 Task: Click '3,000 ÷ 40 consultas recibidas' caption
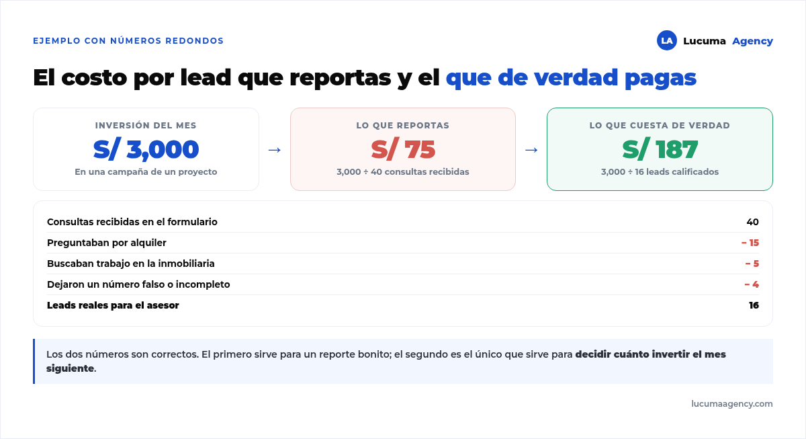click(x=403, y=172)
